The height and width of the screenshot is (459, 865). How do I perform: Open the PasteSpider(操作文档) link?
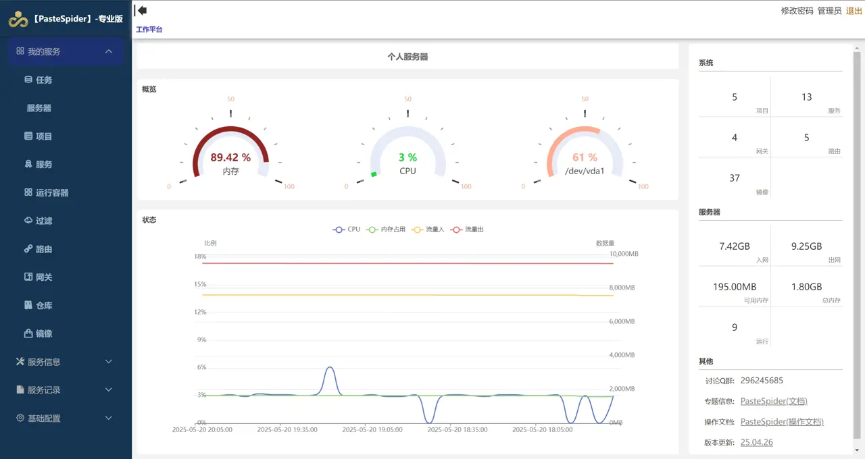tap(782, 422)
